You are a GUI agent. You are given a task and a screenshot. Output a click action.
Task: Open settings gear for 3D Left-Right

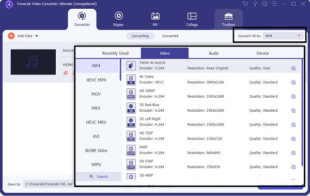293,125
